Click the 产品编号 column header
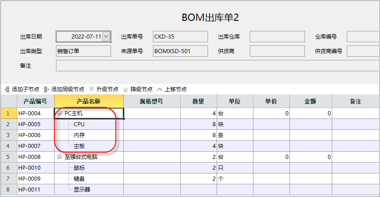 point(35,101)
